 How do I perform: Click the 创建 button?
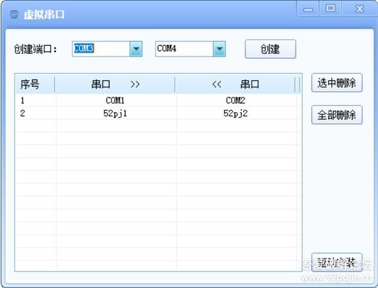pos(270,49)
